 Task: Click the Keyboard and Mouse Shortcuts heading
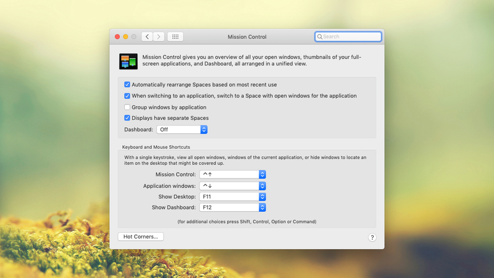(156, 147)
